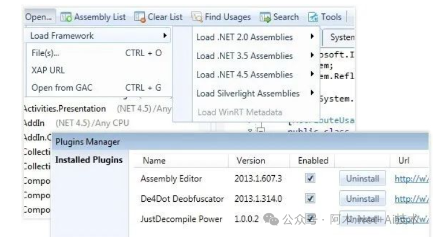This screenshot has height=237, width=433.
Task: Expand Load Silverlight Assemblies submenu
Action: click(312, 93)
